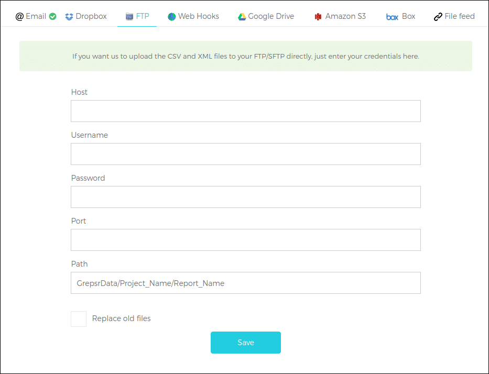Click the Web Hooks globe icon
Image resolution: width=489 pixels, height=374 pixels.
point(171,17)
